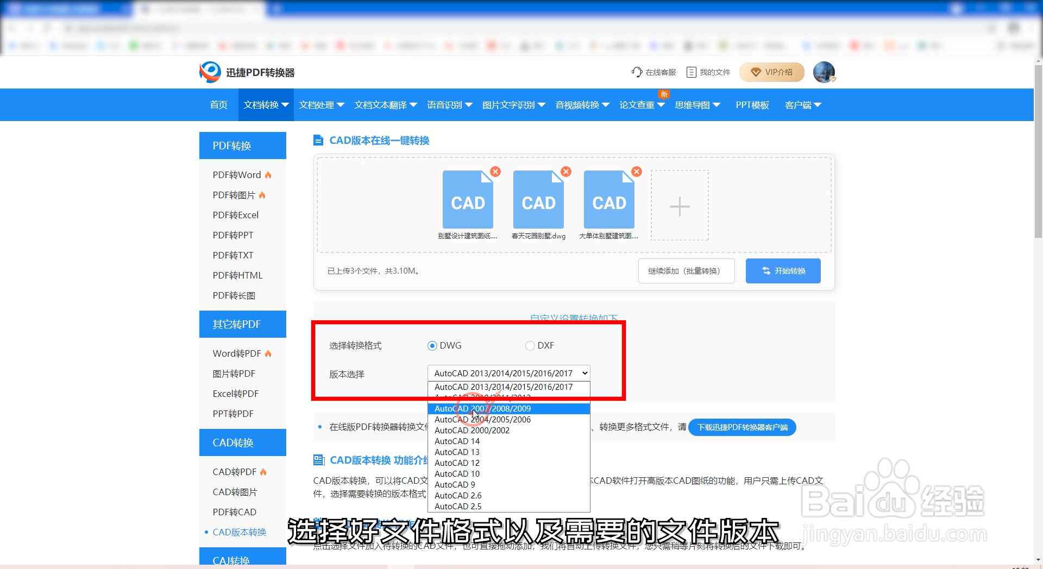Viewport: 1043px width, 569px height.
Task: Click 继续添加（批量转换） button
Action: (686, 271)
